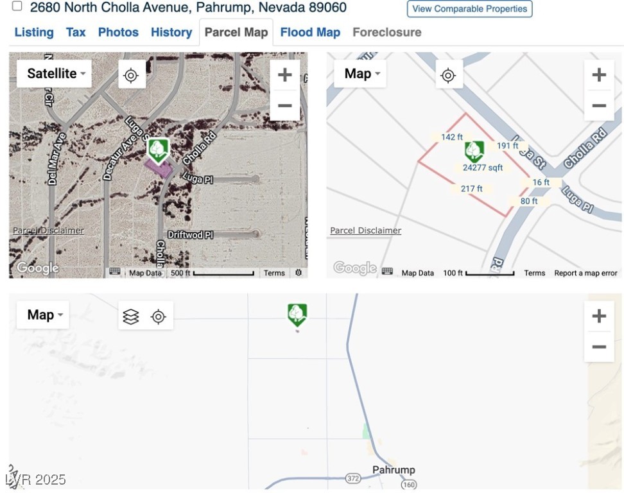Open Map type dropdown in parcel dimension map
Image resolution: width=624 pixels, height=493 pixels.
361,74
